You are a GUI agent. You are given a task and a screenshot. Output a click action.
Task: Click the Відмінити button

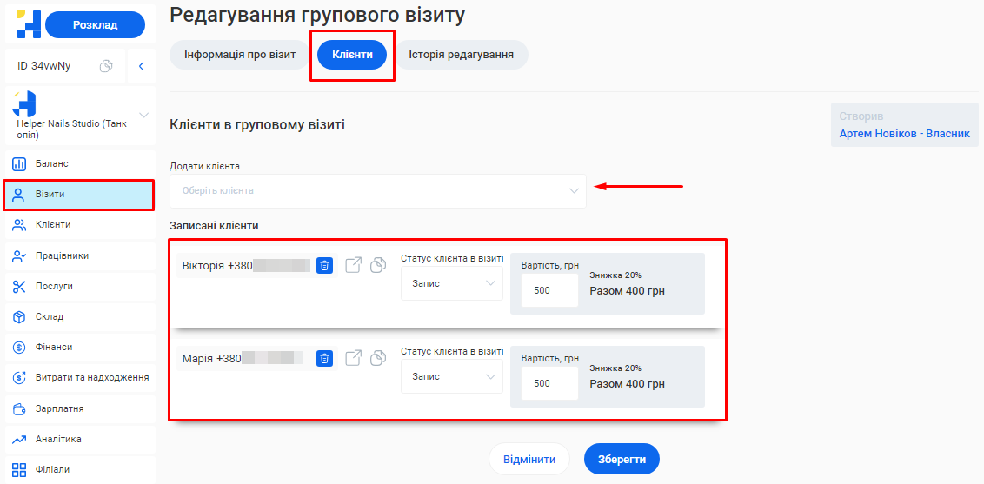point(529,459)
